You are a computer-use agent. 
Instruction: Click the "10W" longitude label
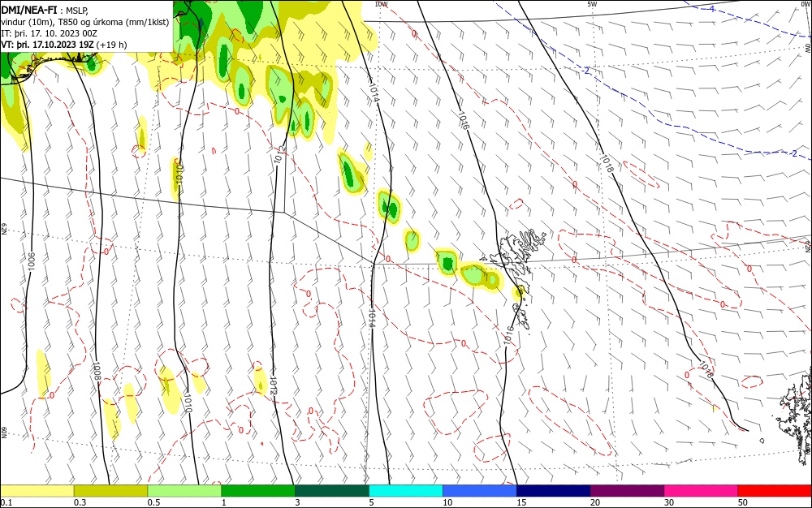click(381, 4)
